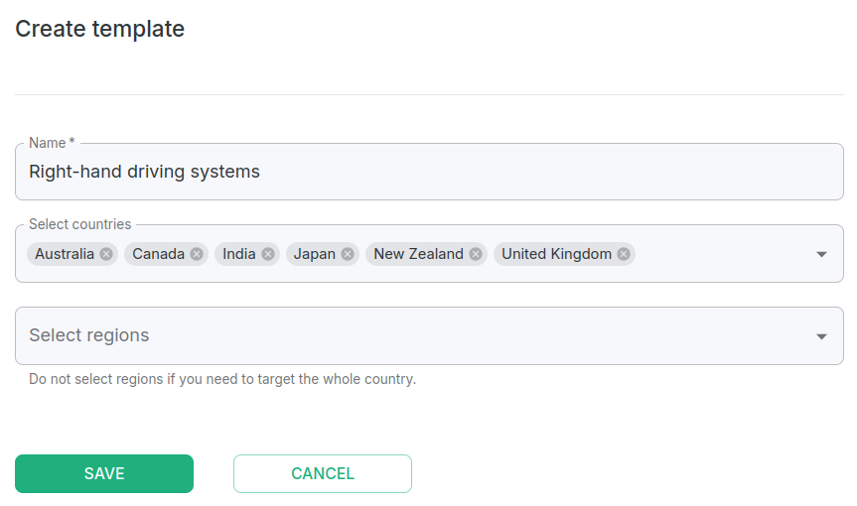Remove the Canada chip
Viewport: 857px width, 506px height.
coord(197,254)
